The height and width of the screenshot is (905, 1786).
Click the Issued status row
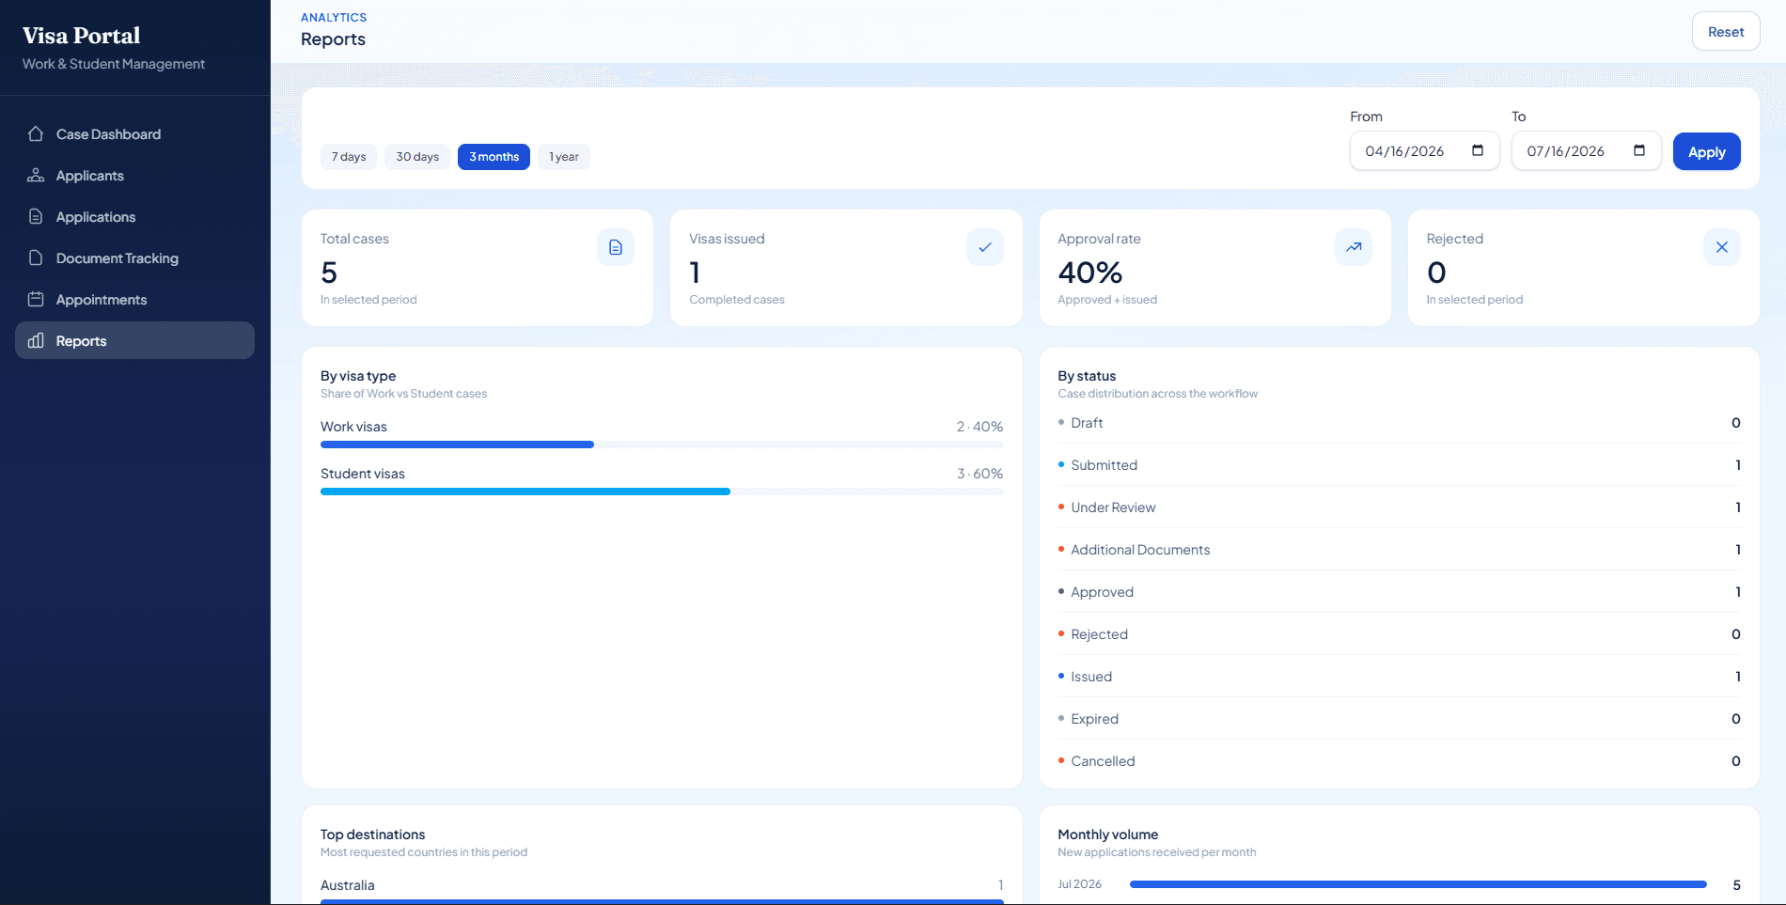click(1399, 677)
